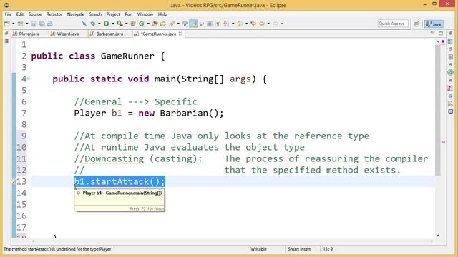Screen dimensions: 458x257
Task: Toggle Block Selection mode in toolbar
Action: click(210, 24)
